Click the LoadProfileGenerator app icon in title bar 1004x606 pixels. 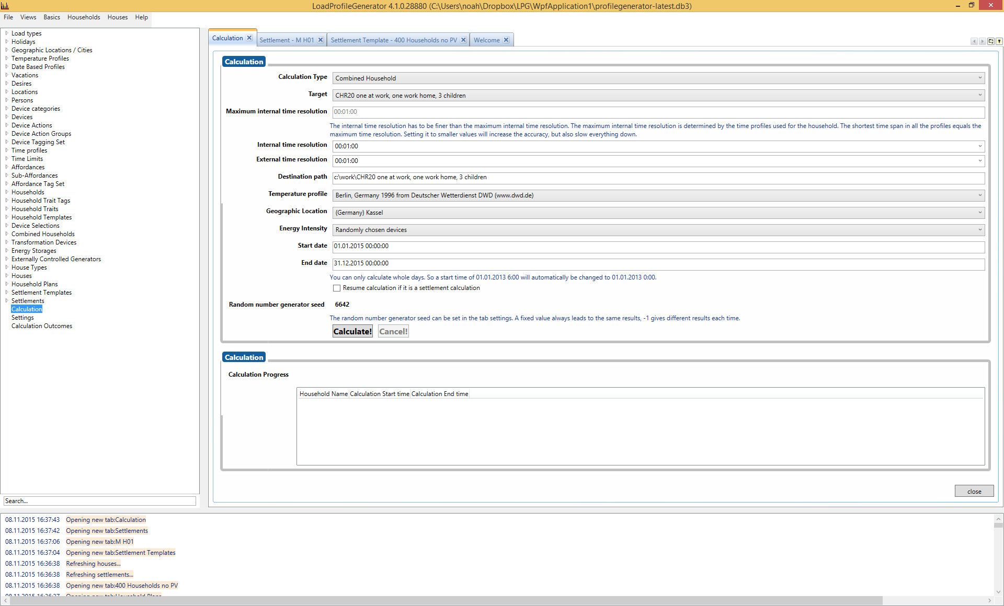pyautogui.click(x=5, y=6)
